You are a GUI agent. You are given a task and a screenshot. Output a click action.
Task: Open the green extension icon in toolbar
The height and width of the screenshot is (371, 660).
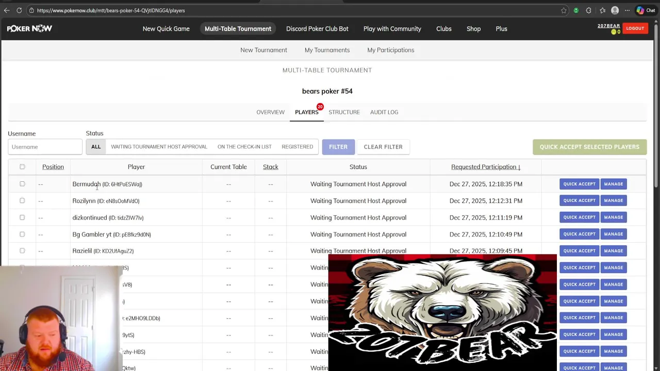tap(576, 10)
